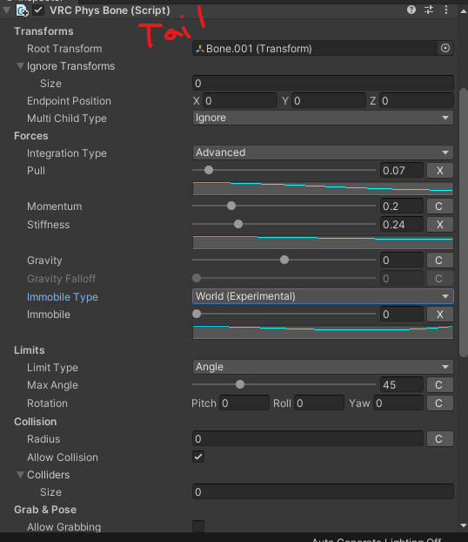Click the scrollbar up arrow
The height and width of the screenshot is (542, 468).
coord(464,11)
